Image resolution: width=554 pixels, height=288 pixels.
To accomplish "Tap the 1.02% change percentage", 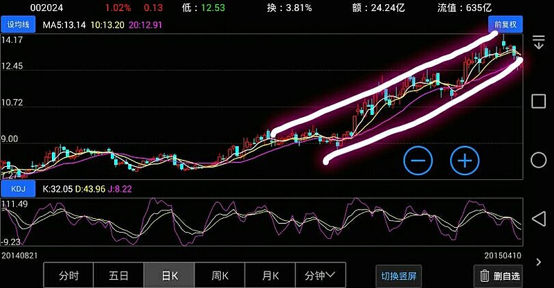I will click(118, 8).
